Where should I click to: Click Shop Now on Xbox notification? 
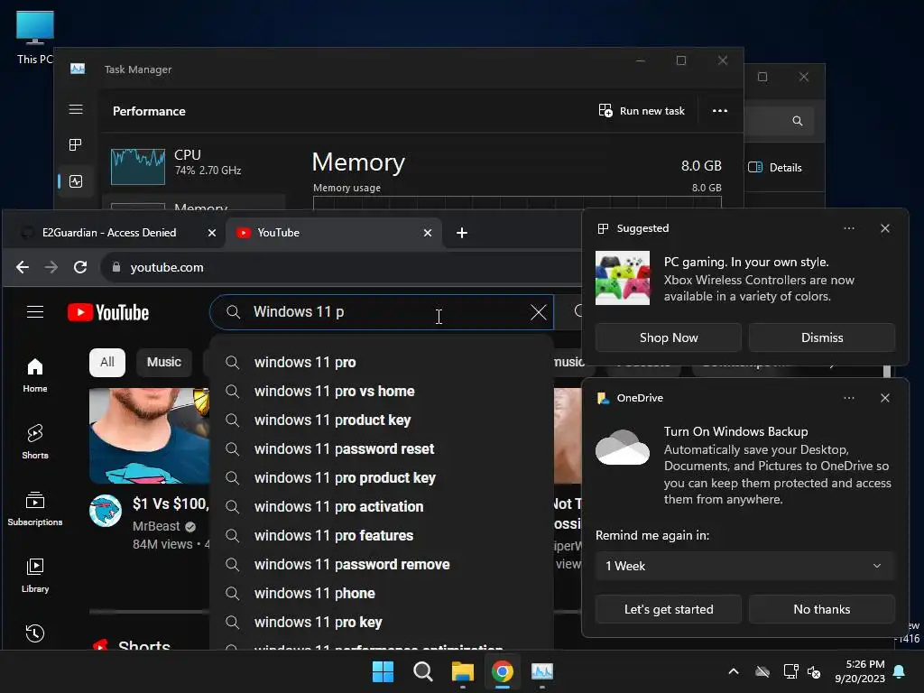(669, 337)
